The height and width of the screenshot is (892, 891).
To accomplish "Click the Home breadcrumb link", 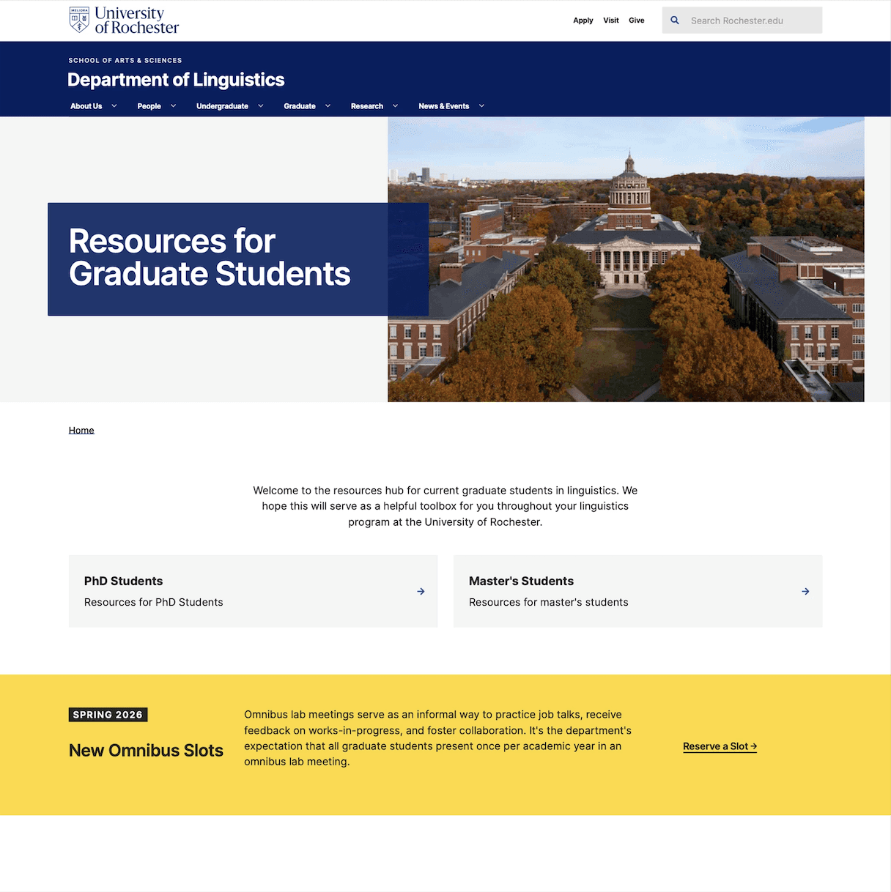I will pos(81,430).
